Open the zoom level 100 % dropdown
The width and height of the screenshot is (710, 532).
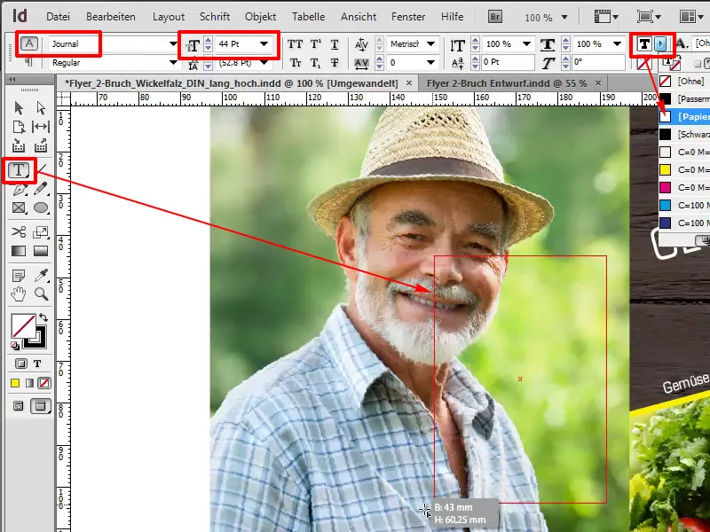(x=564, y=17)
